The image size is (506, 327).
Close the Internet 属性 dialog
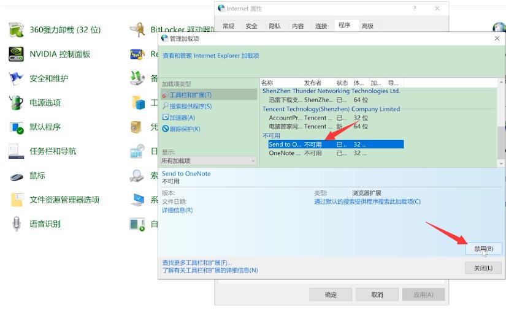tap(437, 9)
